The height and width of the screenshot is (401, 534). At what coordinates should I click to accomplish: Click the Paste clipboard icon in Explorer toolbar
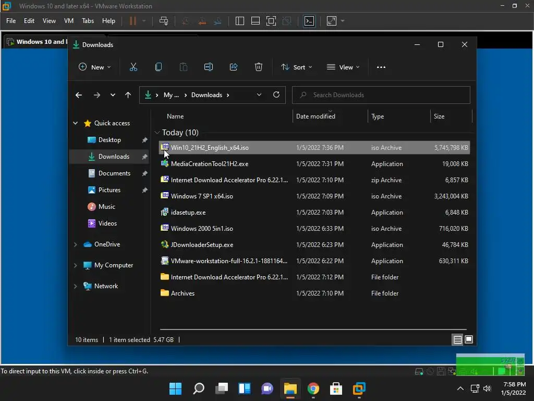[183, 67]
